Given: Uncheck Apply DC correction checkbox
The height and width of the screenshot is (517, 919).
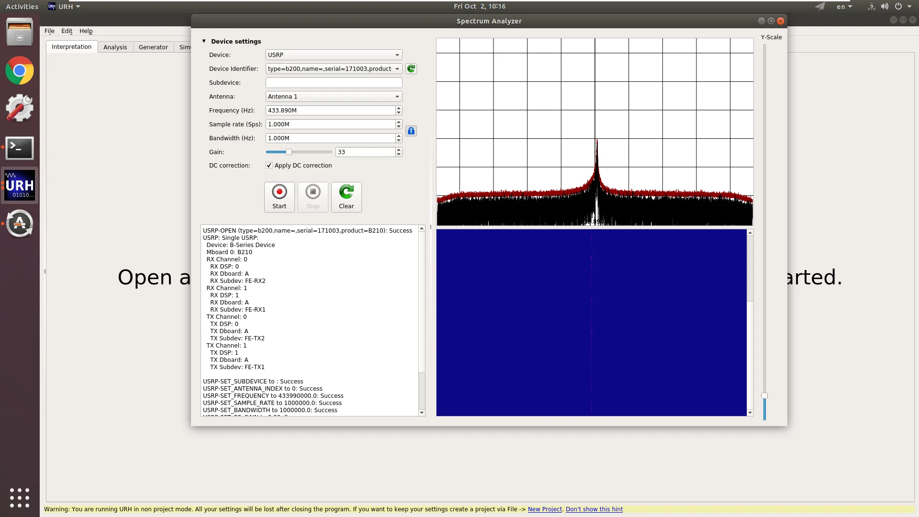Looking at the screenshot, I should (269, 166).
